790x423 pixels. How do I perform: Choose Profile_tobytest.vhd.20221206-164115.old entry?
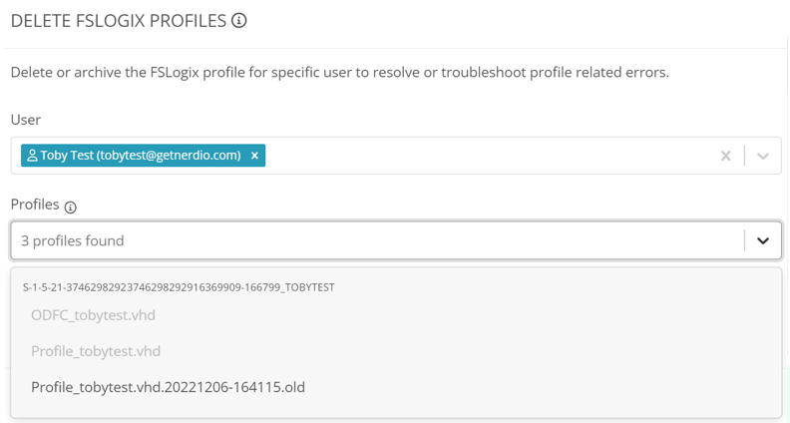click(x=168, y=387)
